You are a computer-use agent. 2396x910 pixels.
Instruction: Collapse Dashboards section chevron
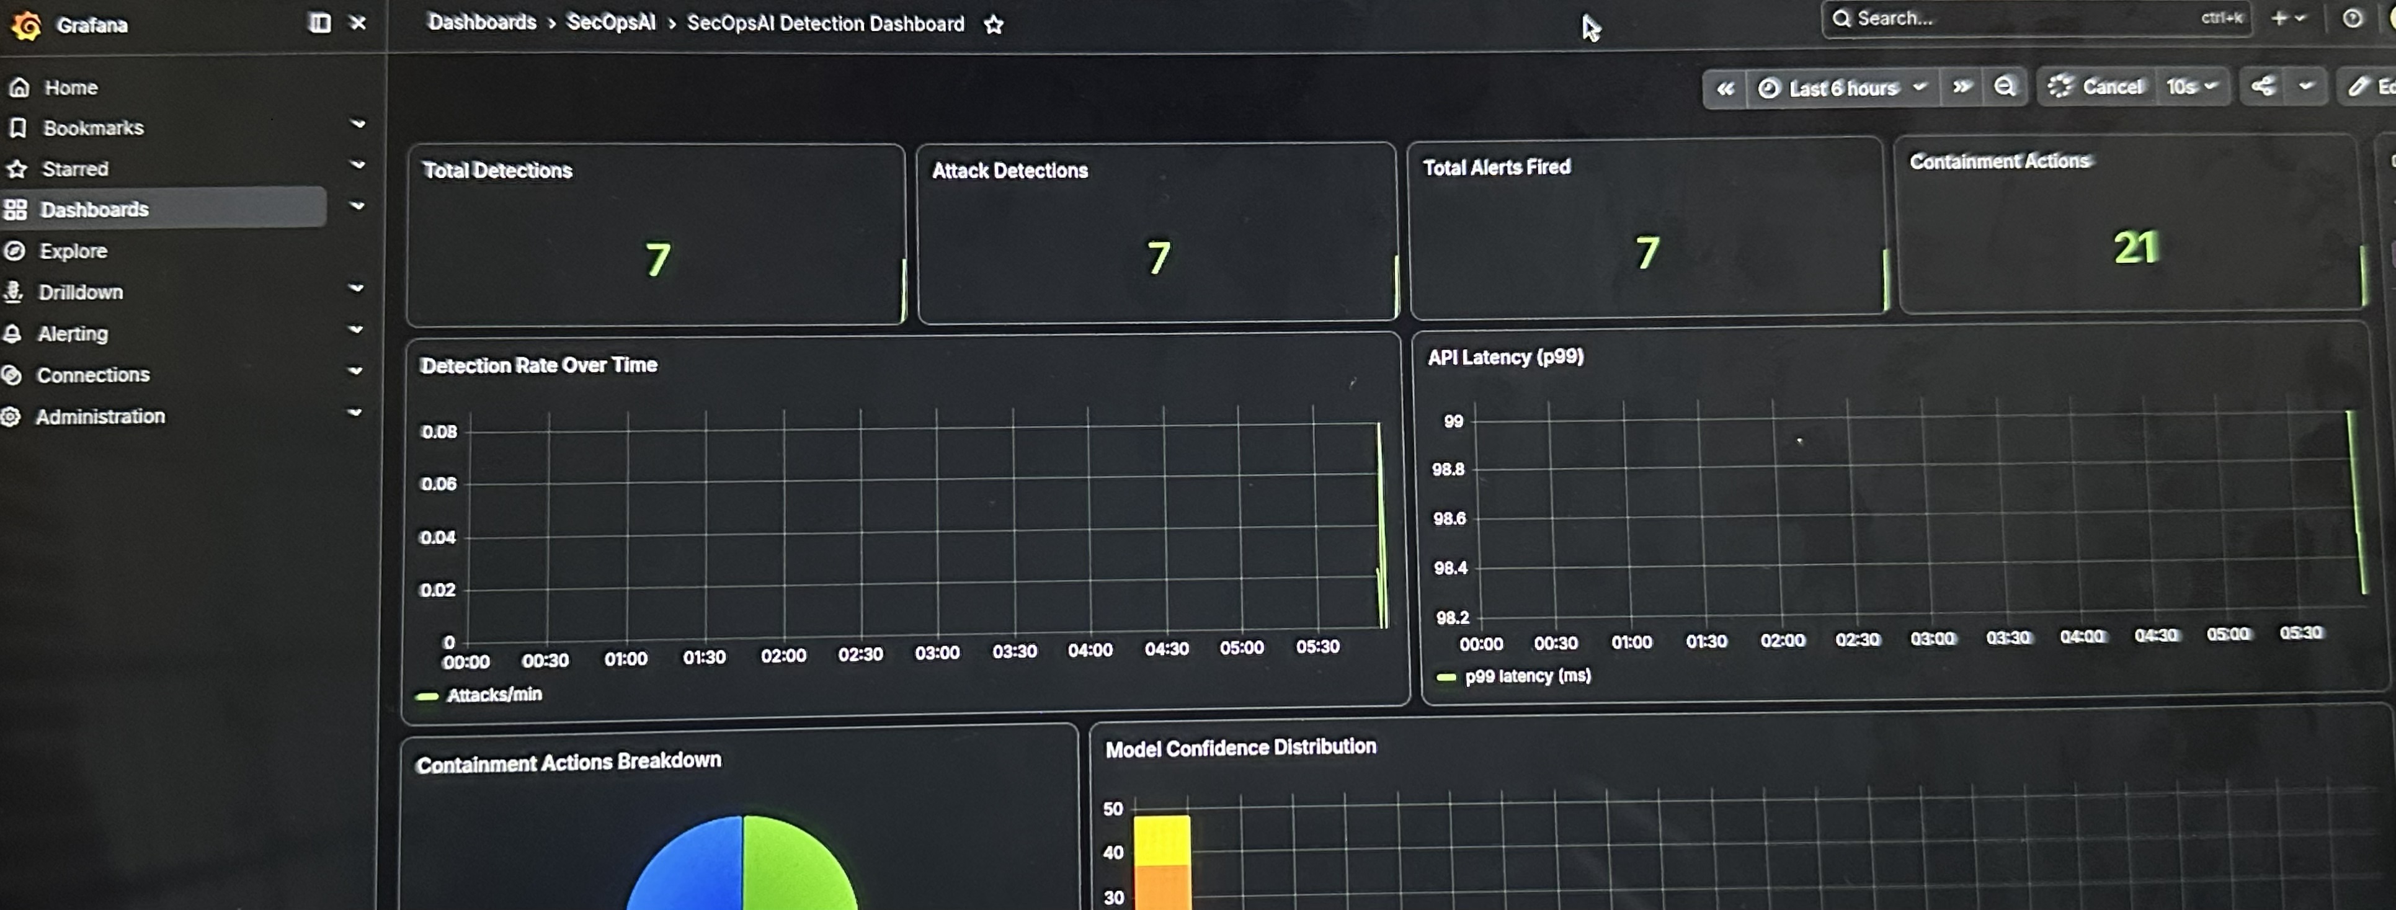pyautogui.click(x=356, y=206)
